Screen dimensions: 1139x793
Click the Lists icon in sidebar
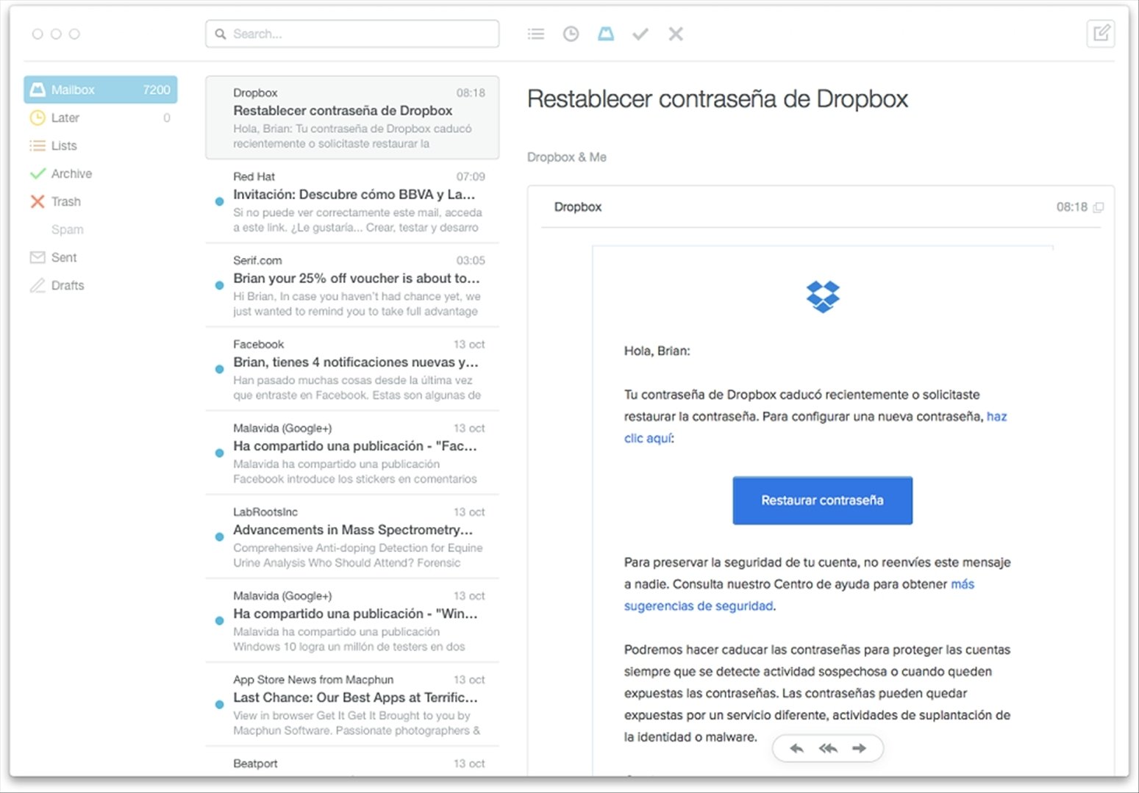38,146
